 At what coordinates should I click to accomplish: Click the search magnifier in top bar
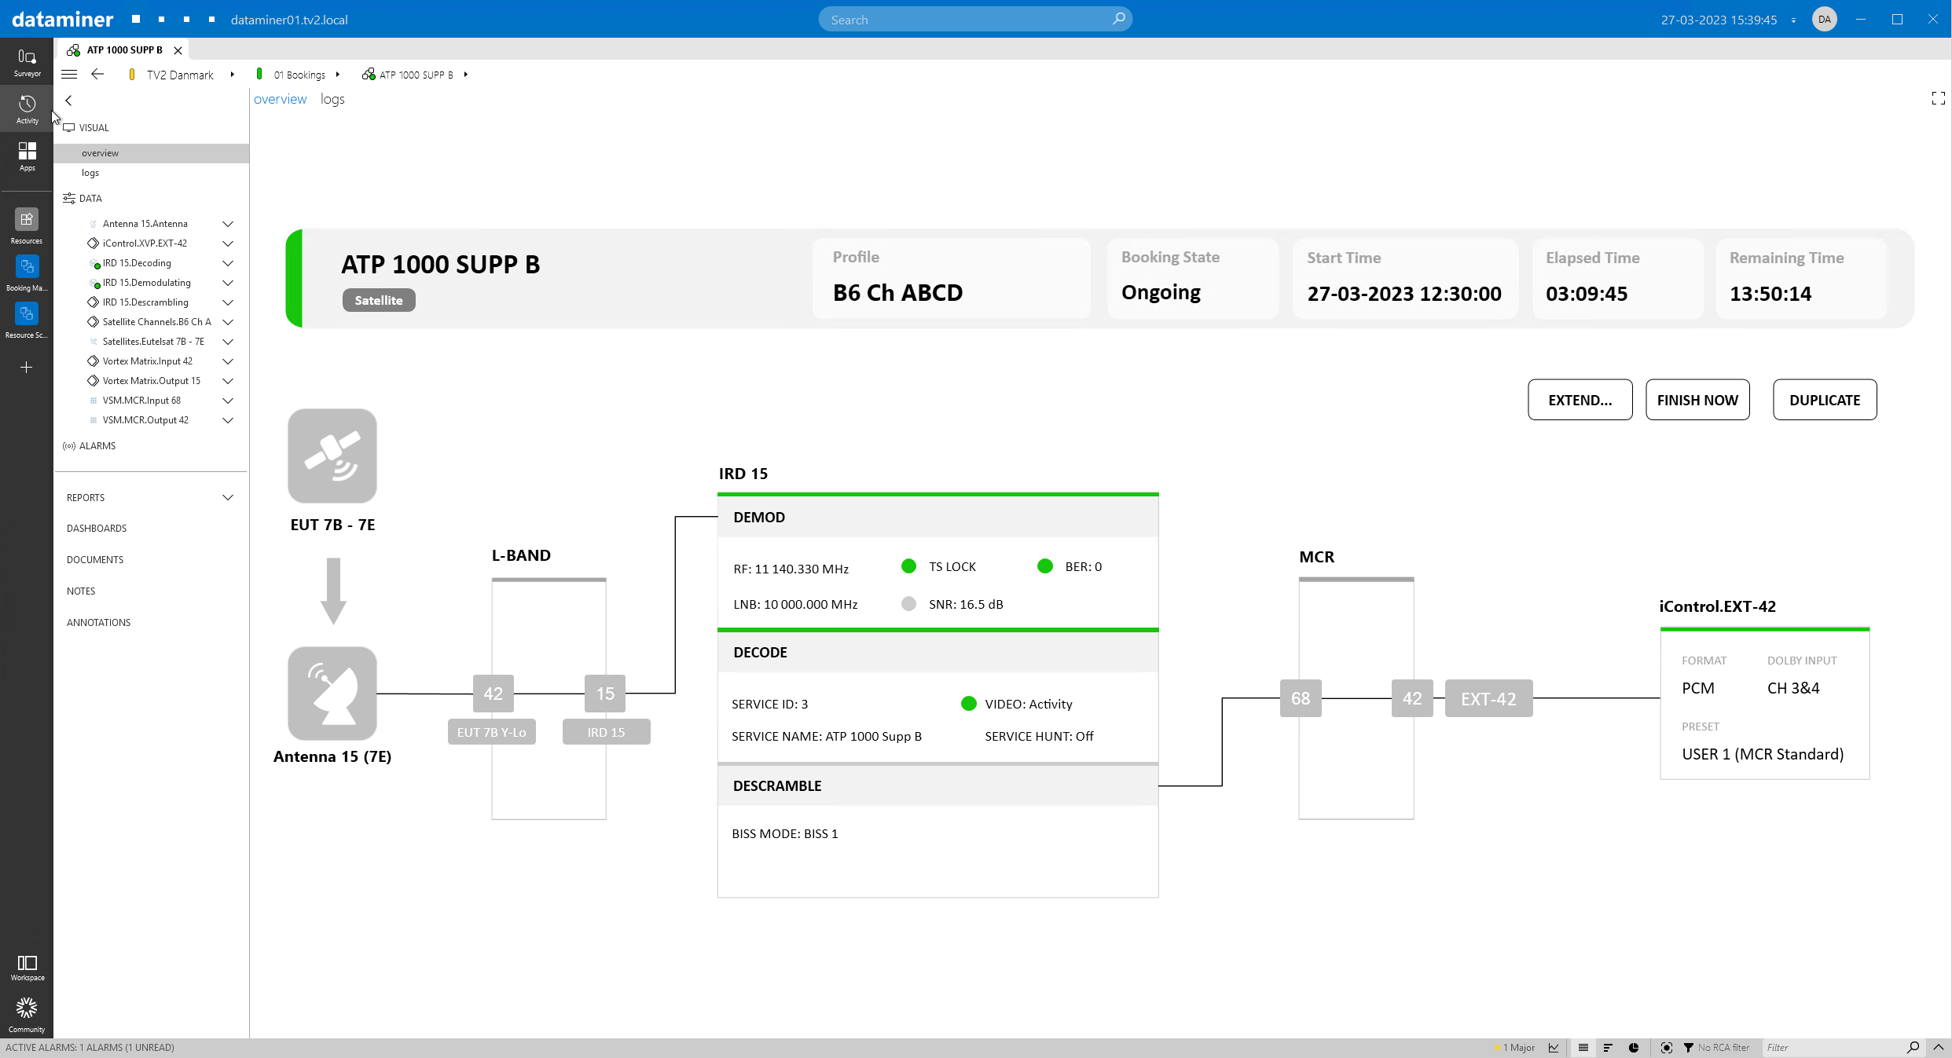click(1119, 19)
